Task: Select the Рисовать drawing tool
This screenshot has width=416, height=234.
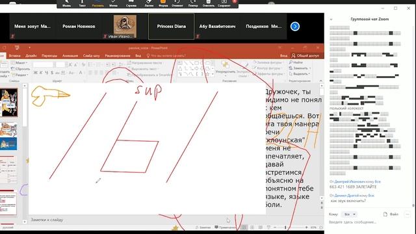Action: 97,3
